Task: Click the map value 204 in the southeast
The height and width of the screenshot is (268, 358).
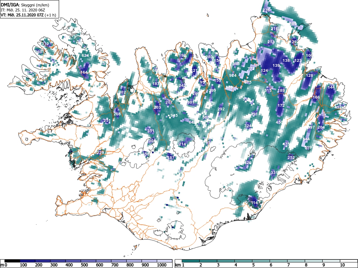Action: (321, 127)
